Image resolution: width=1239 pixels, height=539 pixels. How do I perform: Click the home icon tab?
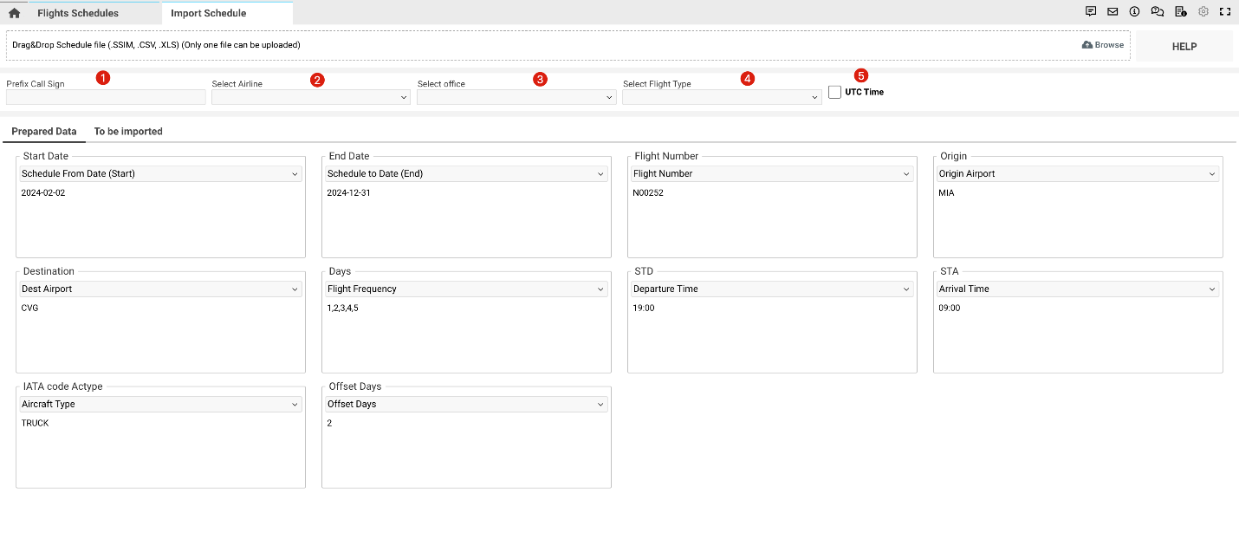coord(14,13)
